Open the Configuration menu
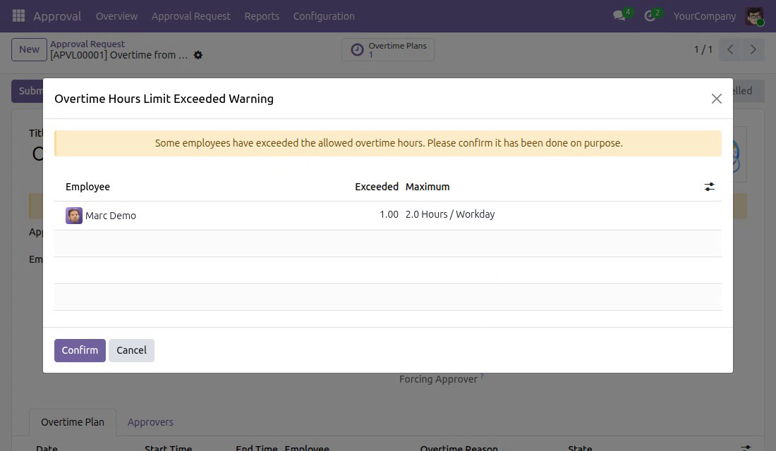The height and width of the screenshot is (451, 776). [x=324, y=16]
